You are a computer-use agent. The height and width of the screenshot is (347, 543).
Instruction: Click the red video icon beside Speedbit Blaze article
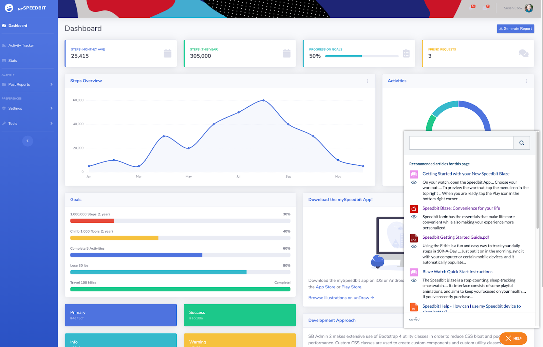(x=414, y=209)
